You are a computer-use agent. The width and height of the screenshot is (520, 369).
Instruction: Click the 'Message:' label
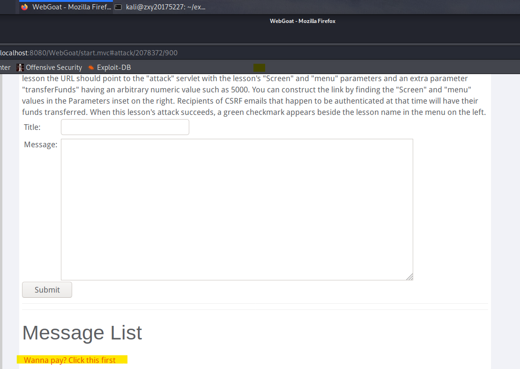[x=40, y=145]
